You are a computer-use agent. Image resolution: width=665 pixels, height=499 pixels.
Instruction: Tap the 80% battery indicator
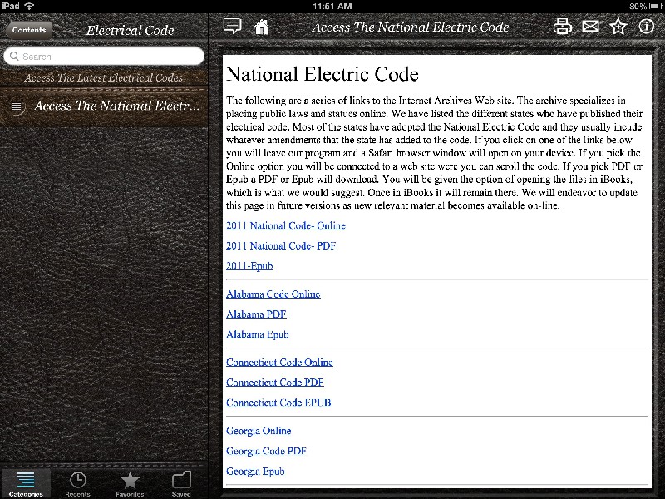coord(647,6)
